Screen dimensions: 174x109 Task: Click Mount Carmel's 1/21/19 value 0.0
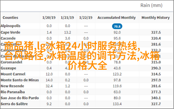tap(67, 74)
